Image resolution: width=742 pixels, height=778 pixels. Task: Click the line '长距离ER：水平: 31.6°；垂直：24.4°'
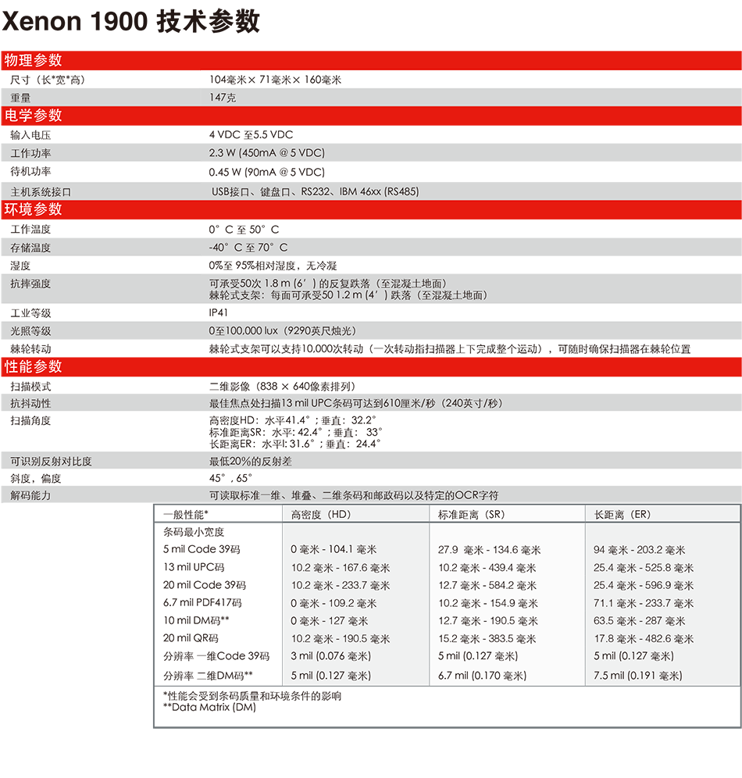pyautogui.click(x=295, y=444)
